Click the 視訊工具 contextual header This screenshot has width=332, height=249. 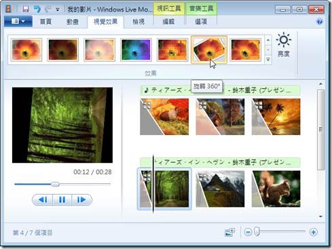[169, 9]
